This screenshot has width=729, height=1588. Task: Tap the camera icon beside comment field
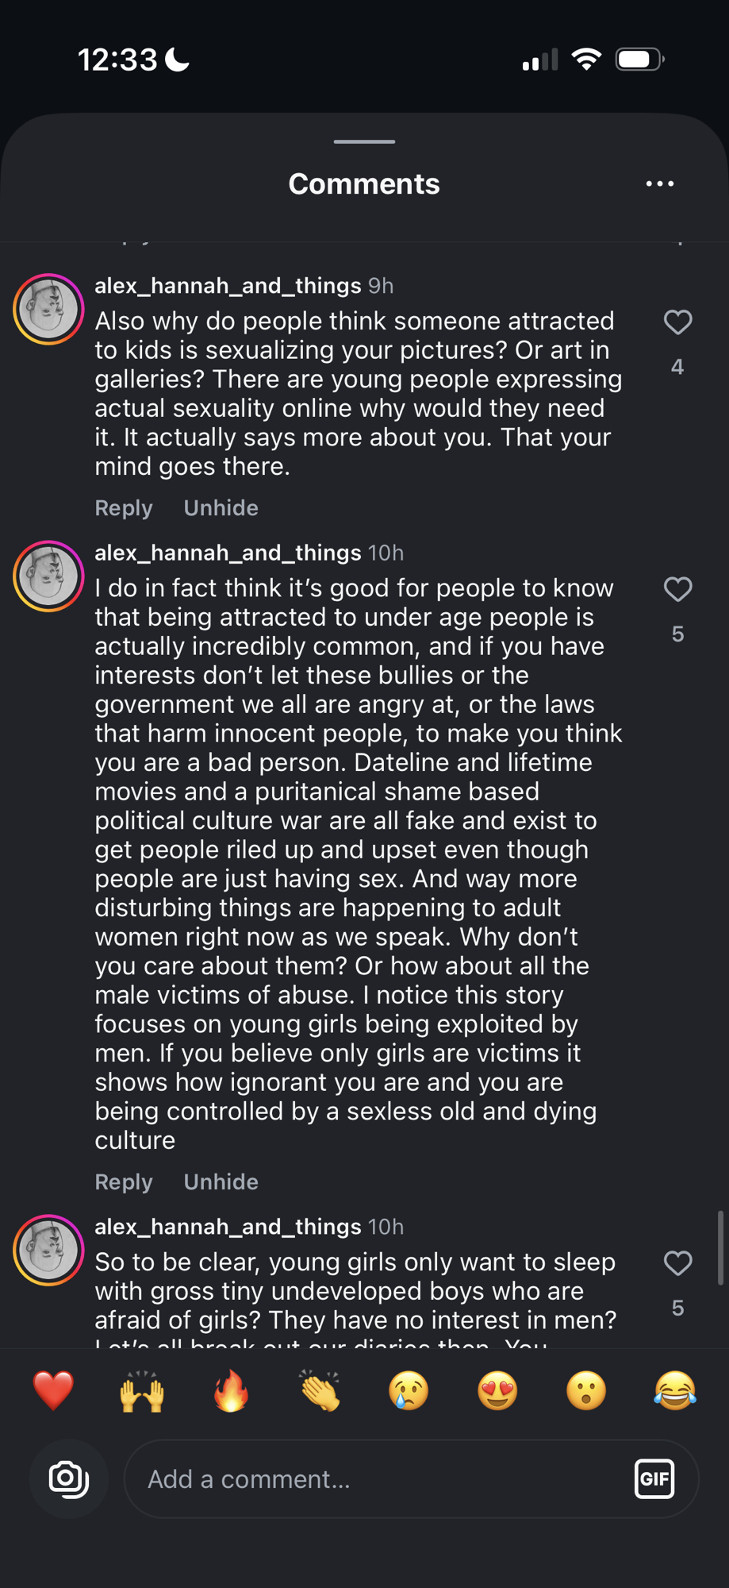pos(68,1478)
